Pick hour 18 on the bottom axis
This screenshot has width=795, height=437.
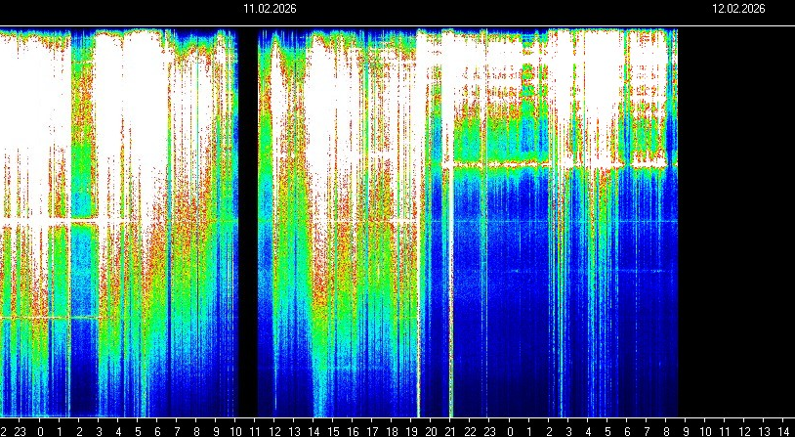tap(392, 430)
